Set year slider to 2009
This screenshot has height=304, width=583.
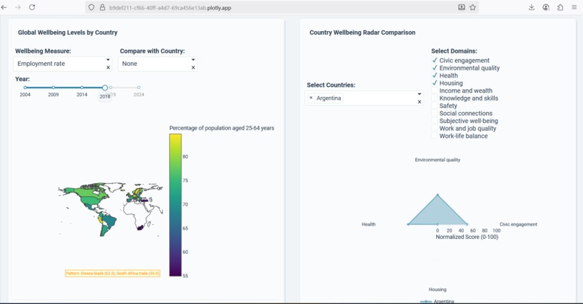click(x=54, y=88)
